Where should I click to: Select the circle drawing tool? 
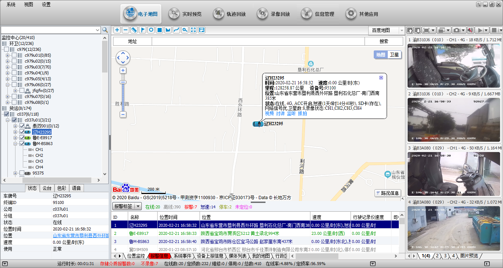[x=151, y=30]
